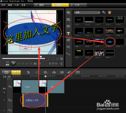Toggle ripple lock on Title Track
126x113 pixels.
pos(4,110)
